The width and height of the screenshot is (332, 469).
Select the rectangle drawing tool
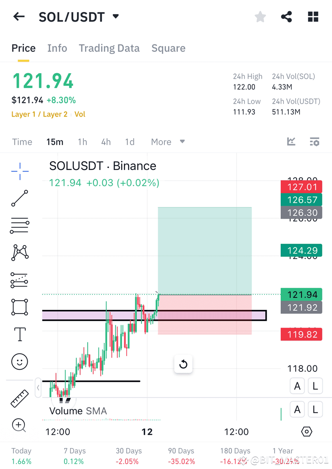pos(19,307)
